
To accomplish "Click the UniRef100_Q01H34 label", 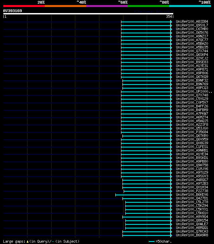I will 192,187.
